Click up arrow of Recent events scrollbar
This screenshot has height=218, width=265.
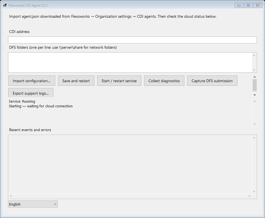point(254,138)
